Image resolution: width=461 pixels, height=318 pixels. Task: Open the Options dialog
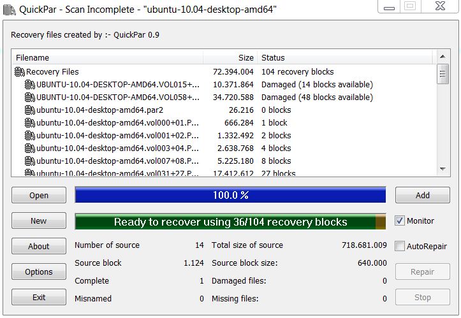coord(39,271)
